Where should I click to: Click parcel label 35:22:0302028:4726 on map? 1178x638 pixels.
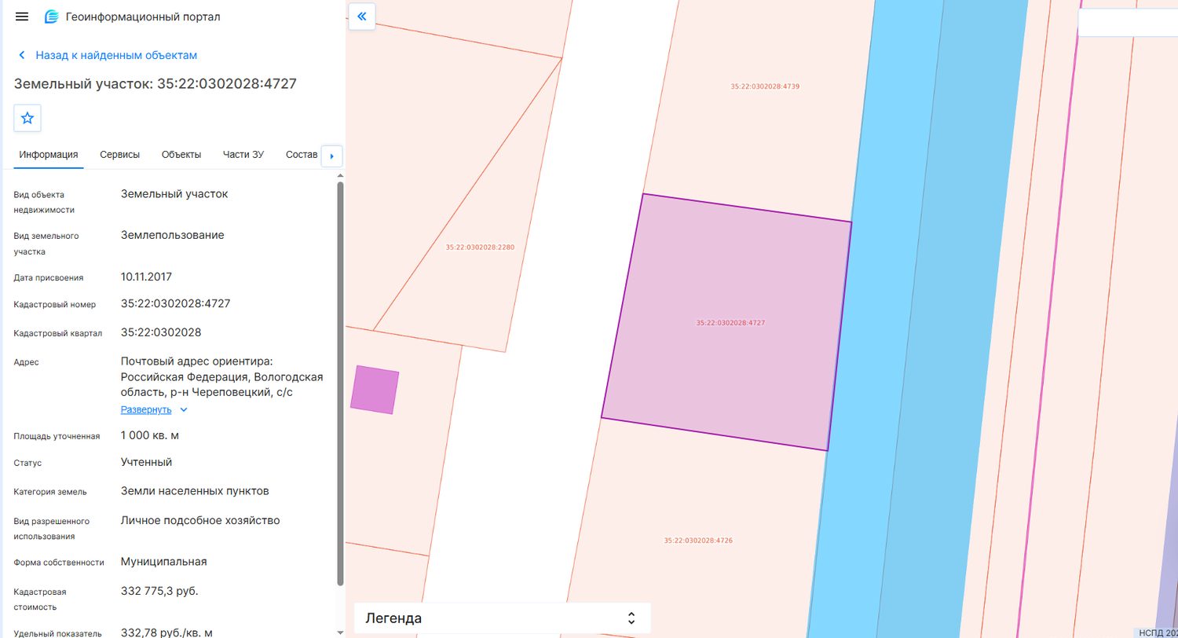pyautogui.click(x=698, y=541)
